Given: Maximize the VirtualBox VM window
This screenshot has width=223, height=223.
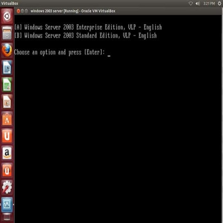Looking at the screenshot, I should pyautogui.click(x=26, y=11).
